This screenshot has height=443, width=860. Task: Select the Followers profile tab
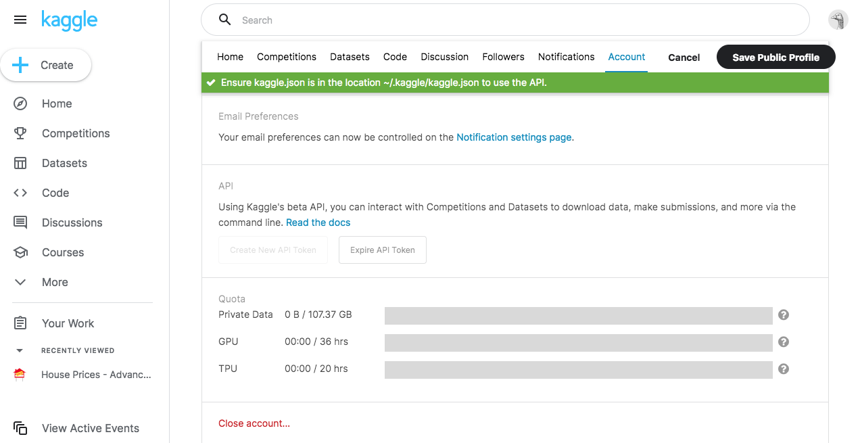(x=503, y=57)
